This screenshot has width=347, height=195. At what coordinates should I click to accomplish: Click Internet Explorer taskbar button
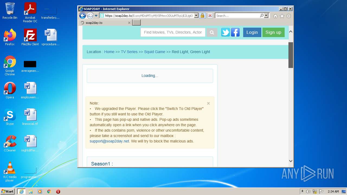pos(21,191)
